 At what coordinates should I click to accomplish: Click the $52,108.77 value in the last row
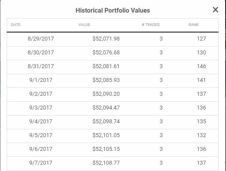pyautogui.click(x=106, y=163)
